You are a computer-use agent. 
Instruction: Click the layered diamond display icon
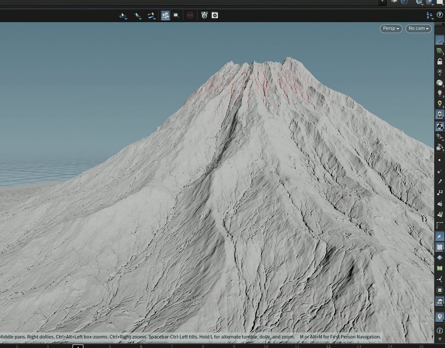coord(439,258)
